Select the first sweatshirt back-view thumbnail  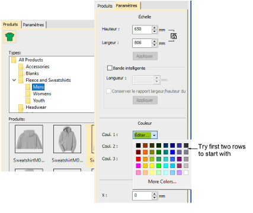coord(29,139)
